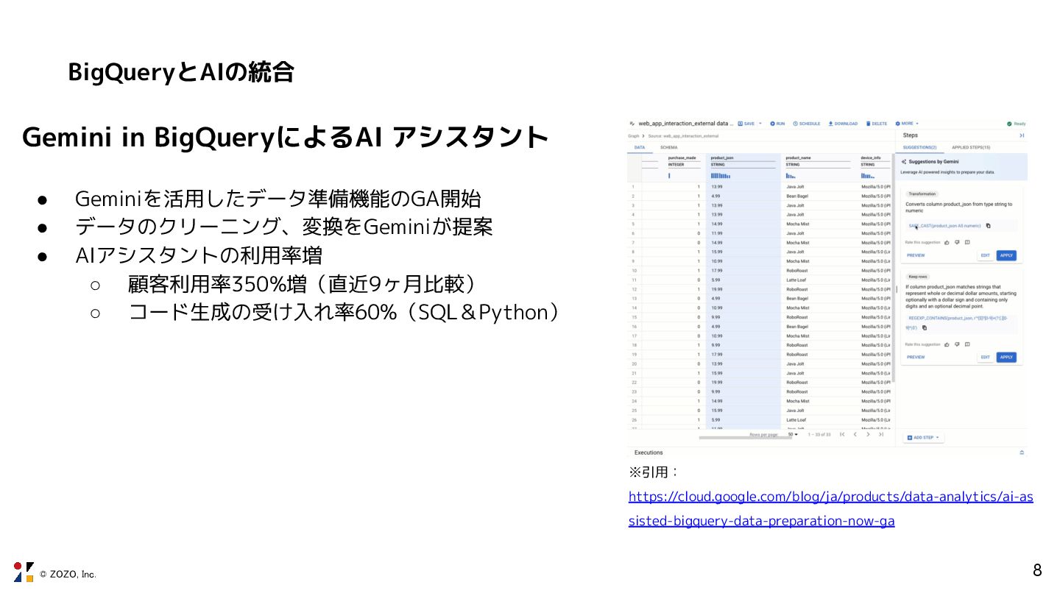Click the Keep rows tag chip
This screenshot has height=596, width=1060.
point(917,277)
